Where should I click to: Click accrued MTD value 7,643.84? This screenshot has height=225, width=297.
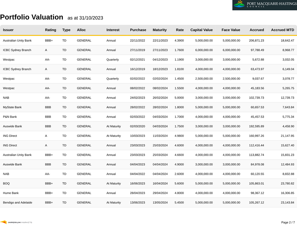(288, 107)
